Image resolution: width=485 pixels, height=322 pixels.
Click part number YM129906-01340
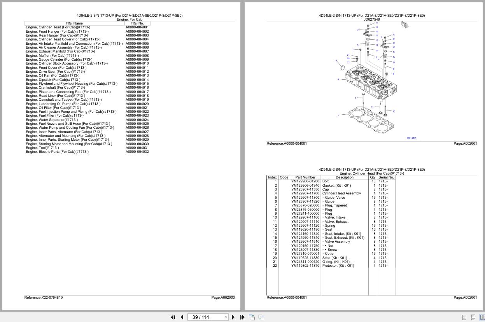pos(305,185)
